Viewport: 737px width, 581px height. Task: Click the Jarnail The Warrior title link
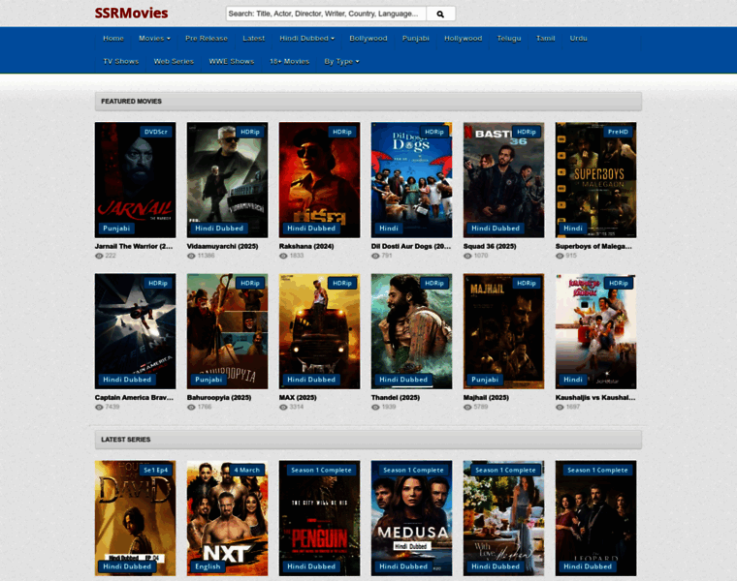[x=134, y=246]
